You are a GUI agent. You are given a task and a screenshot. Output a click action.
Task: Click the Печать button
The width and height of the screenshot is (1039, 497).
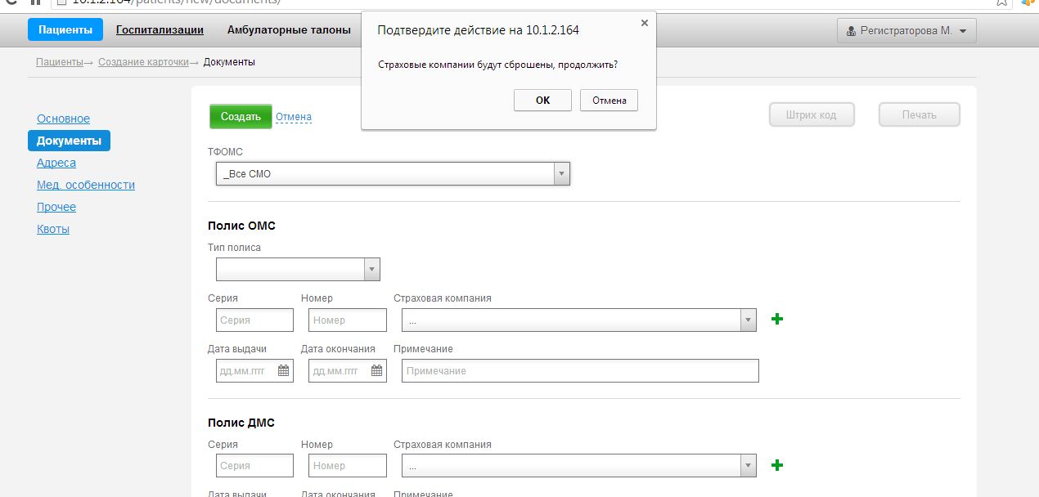point(920,114)
